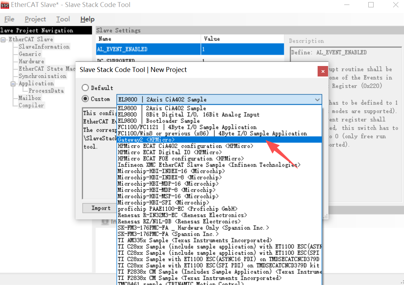Choose Renesas RZ/N1L-DB entry
This screenshot has height=285, width=404.
pyautogui.click(x=219, y=222)
